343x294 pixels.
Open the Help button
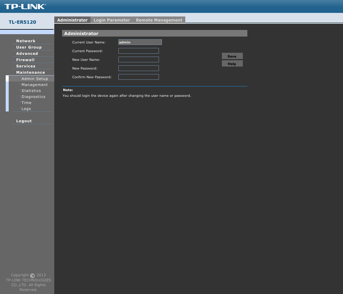point(232,64)
